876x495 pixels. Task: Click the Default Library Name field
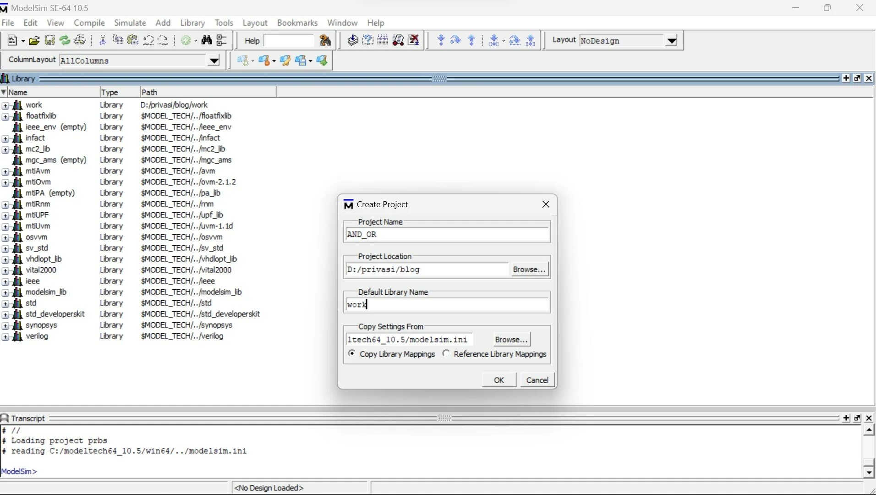tap(447, 305)
